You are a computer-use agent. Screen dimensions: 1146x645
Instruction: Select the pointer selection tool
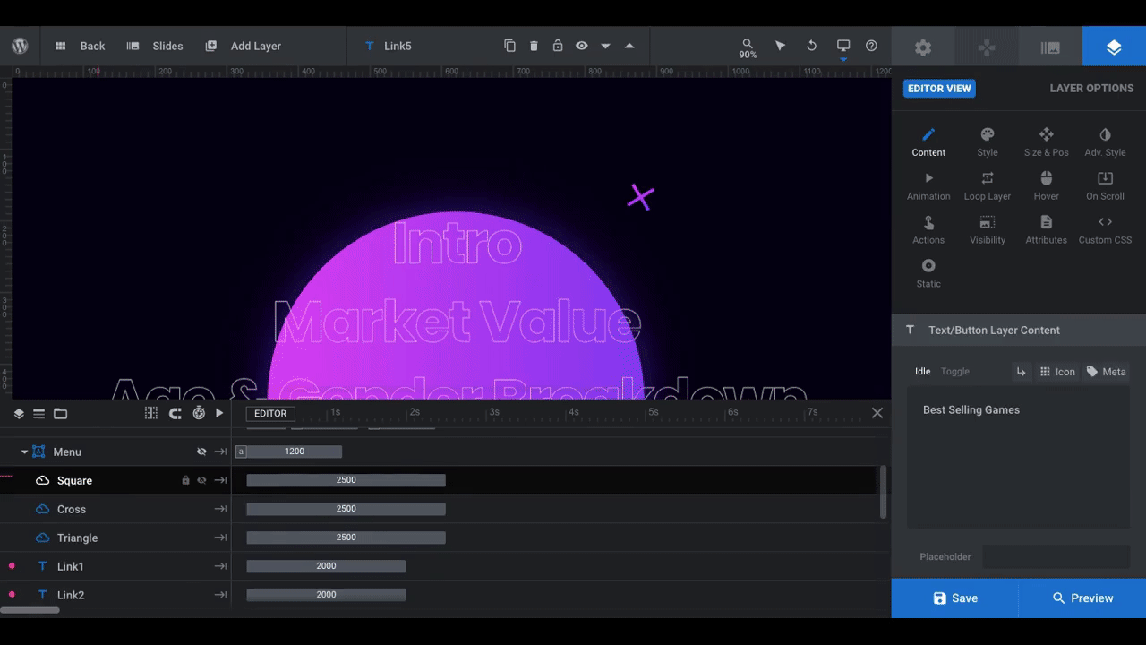coord(780,46)
